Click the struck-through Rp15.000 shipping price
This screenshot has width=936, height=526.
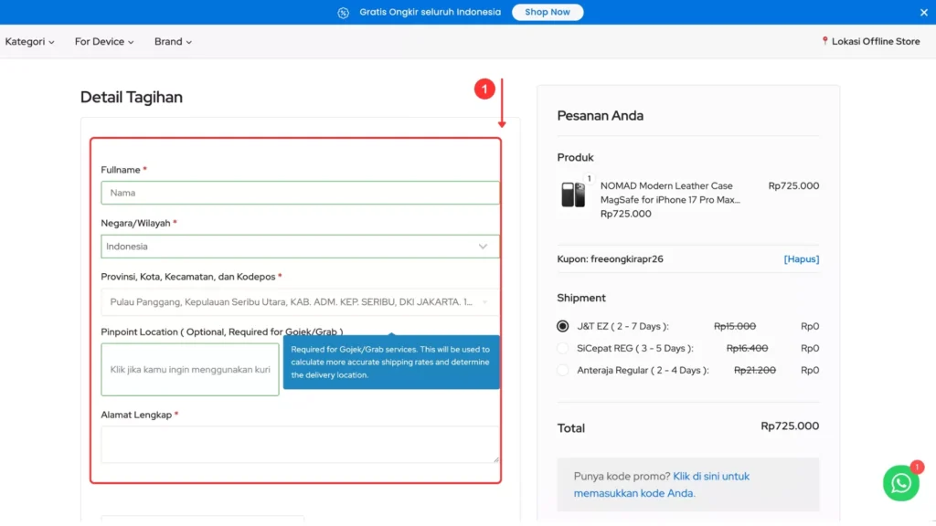[735, 326]
